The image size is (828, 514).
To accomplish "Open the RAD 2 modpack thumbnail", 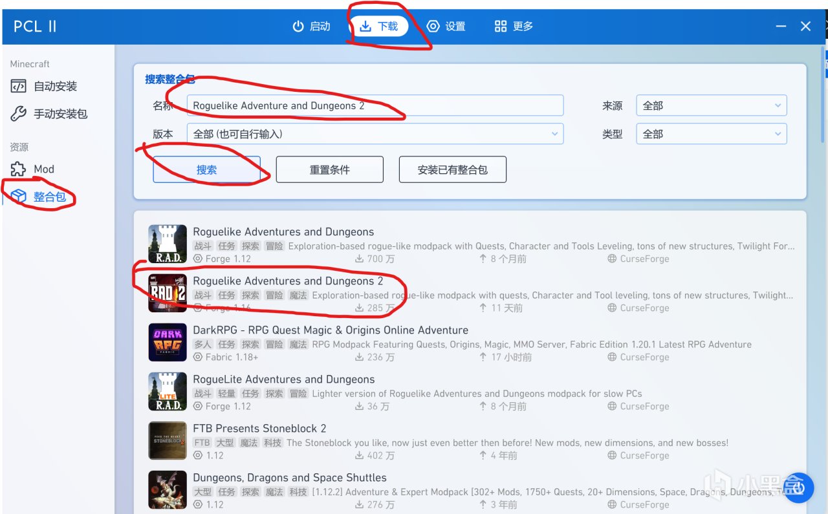I will point(168,294).
